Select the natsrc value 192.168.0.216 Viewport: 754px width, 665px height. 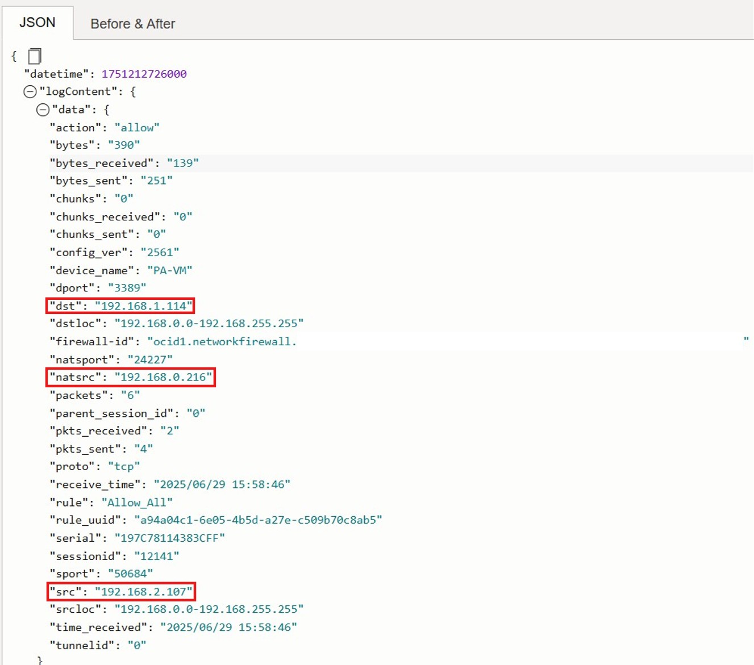point(163,377)
